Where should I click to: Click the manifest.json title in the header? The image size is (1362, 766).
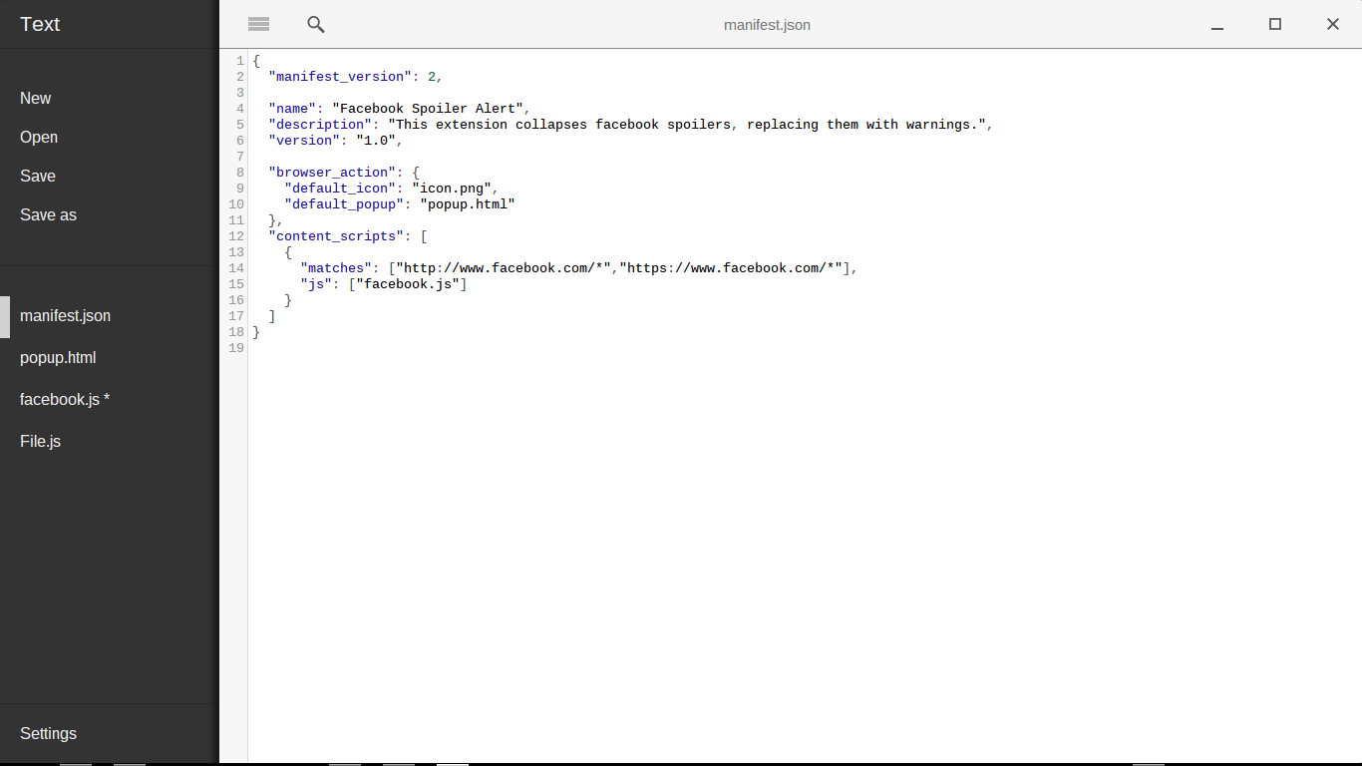click(767, 25)
